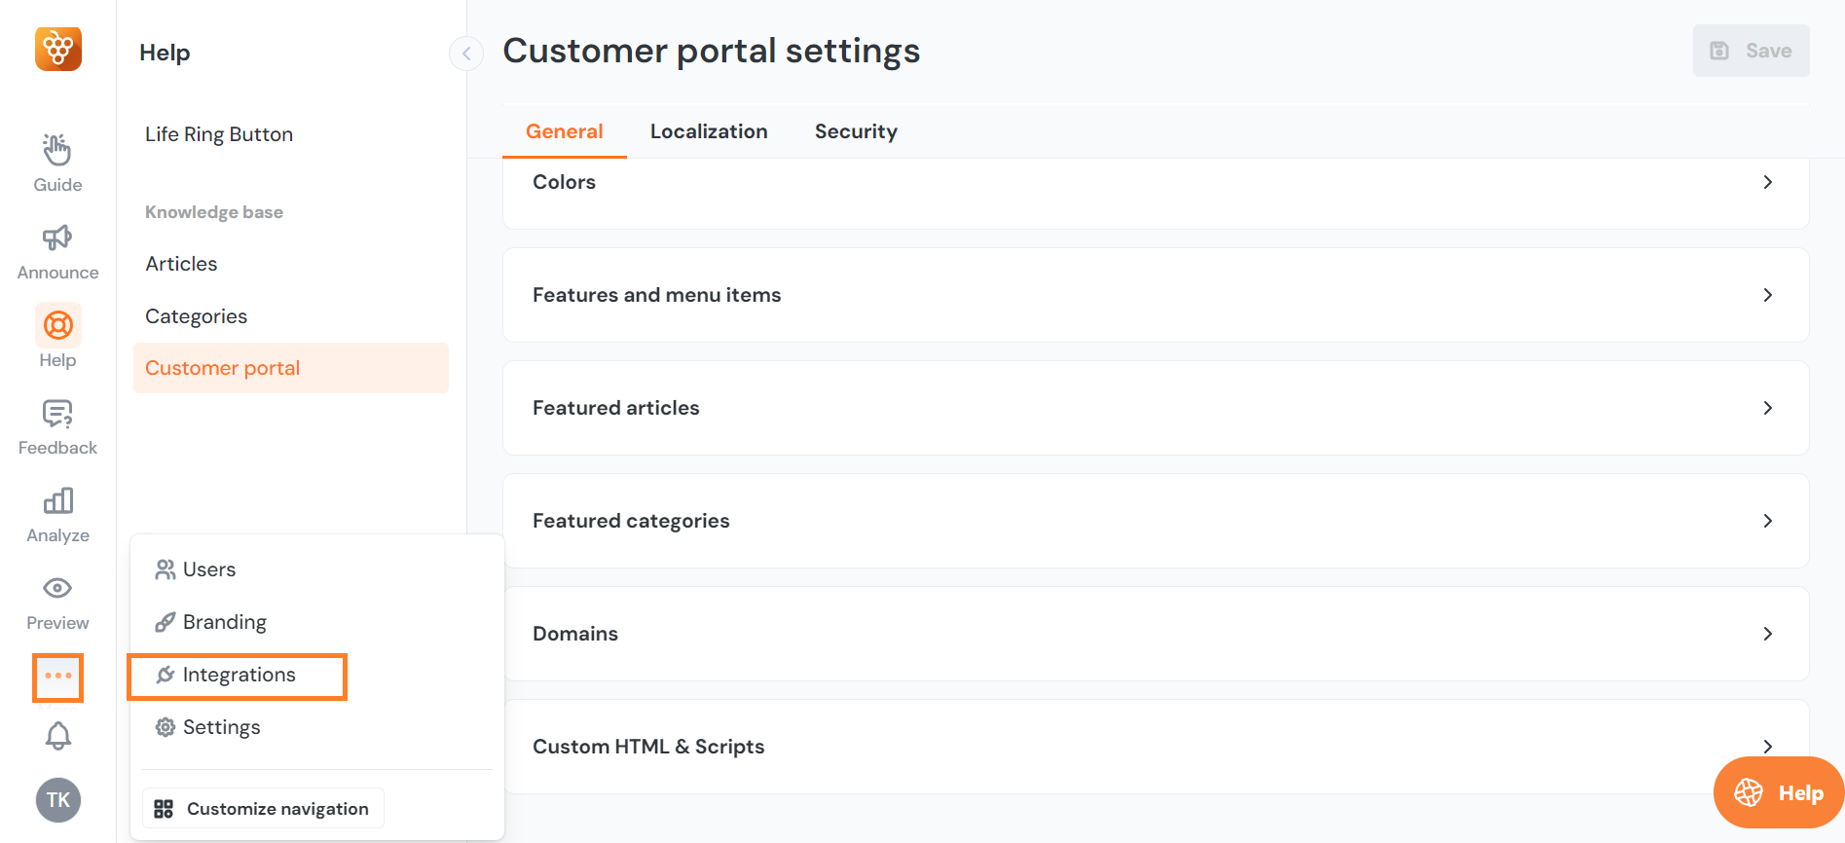Screen dimensions: 1845x843
Task: Select Integrations from the popup menu
Action: click(x=239, y=676)
